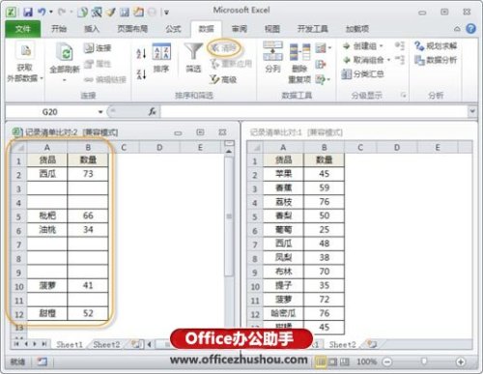Open 数据分析 (Data Analysis) tool
The image size is (483, 374).
pyautogui.click(x=436, y=60)
